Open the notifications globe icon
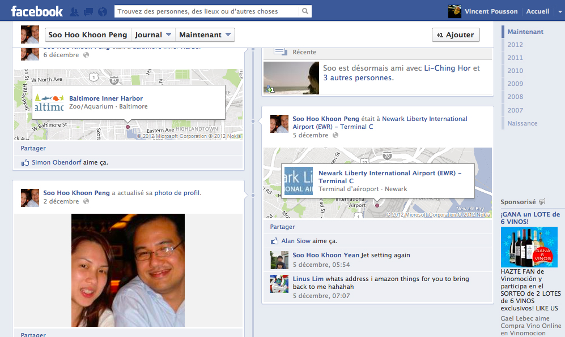The width and height of the screenshot is (565, 337). coord(103,11)
